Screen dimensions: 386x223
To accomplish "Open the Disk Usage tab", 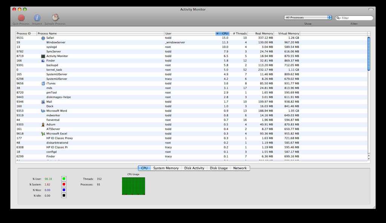I will click(x=219, y=168).
